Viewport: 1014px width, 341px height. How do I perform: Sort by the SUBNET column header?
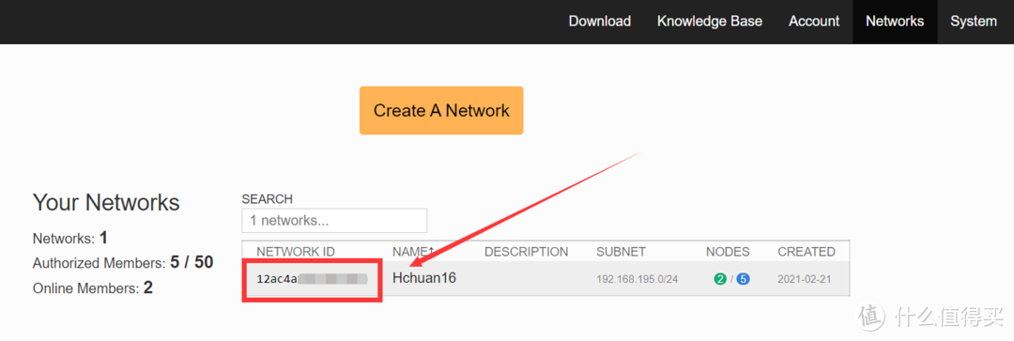621,252
